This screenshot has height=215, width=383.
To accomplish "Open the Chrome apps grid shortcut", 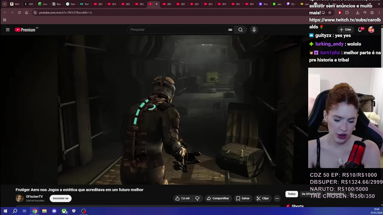I will coord(4,20).
